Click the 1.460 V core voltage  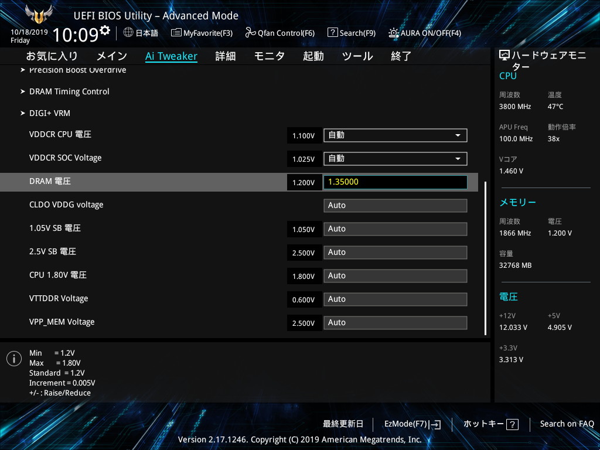click(x=511, y=171)
